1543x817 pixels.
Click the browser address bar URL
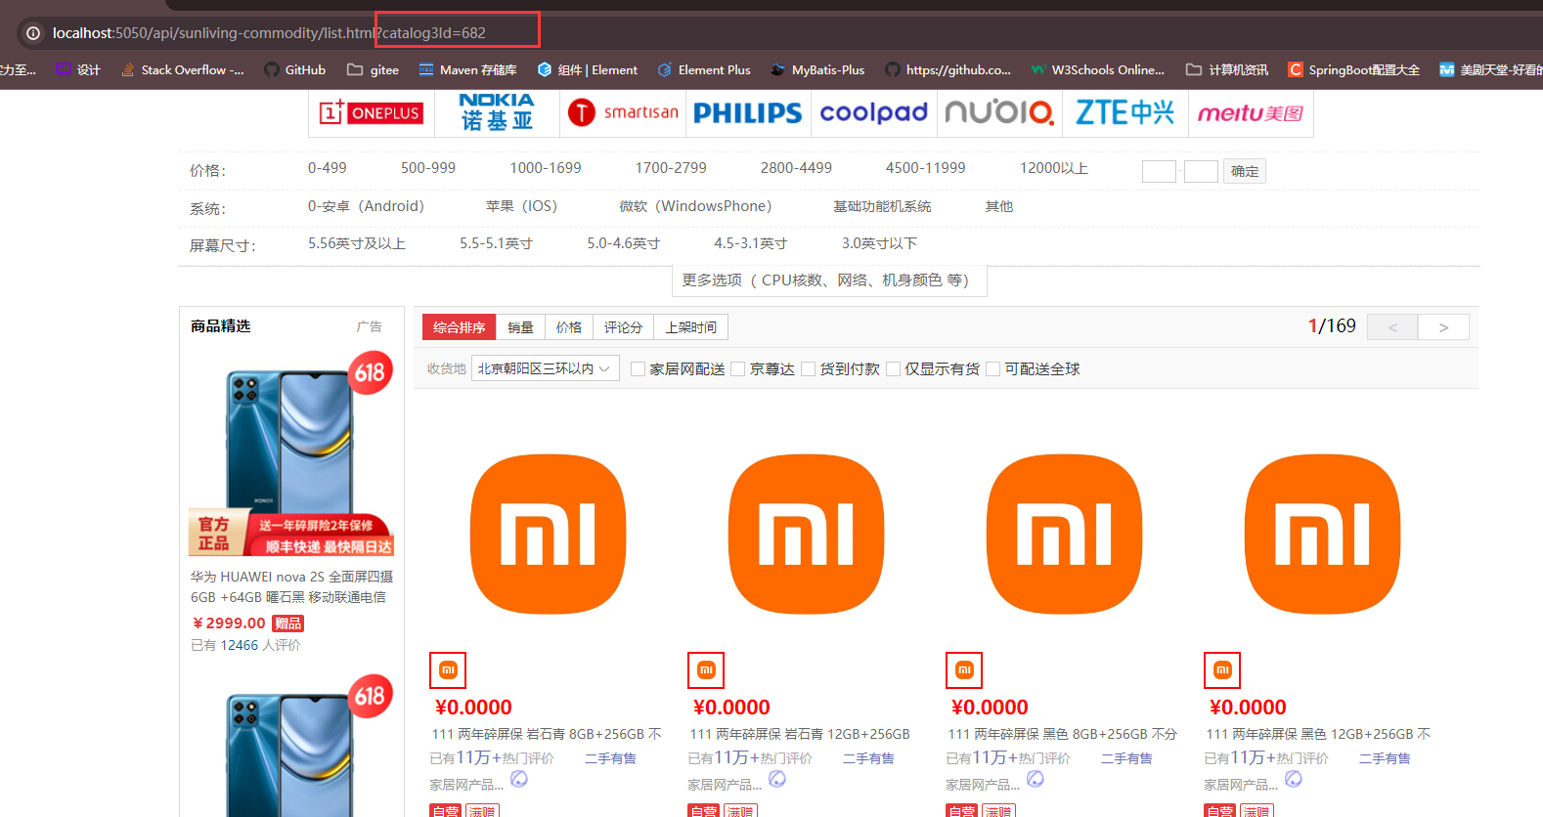click(x=269, y=33)
